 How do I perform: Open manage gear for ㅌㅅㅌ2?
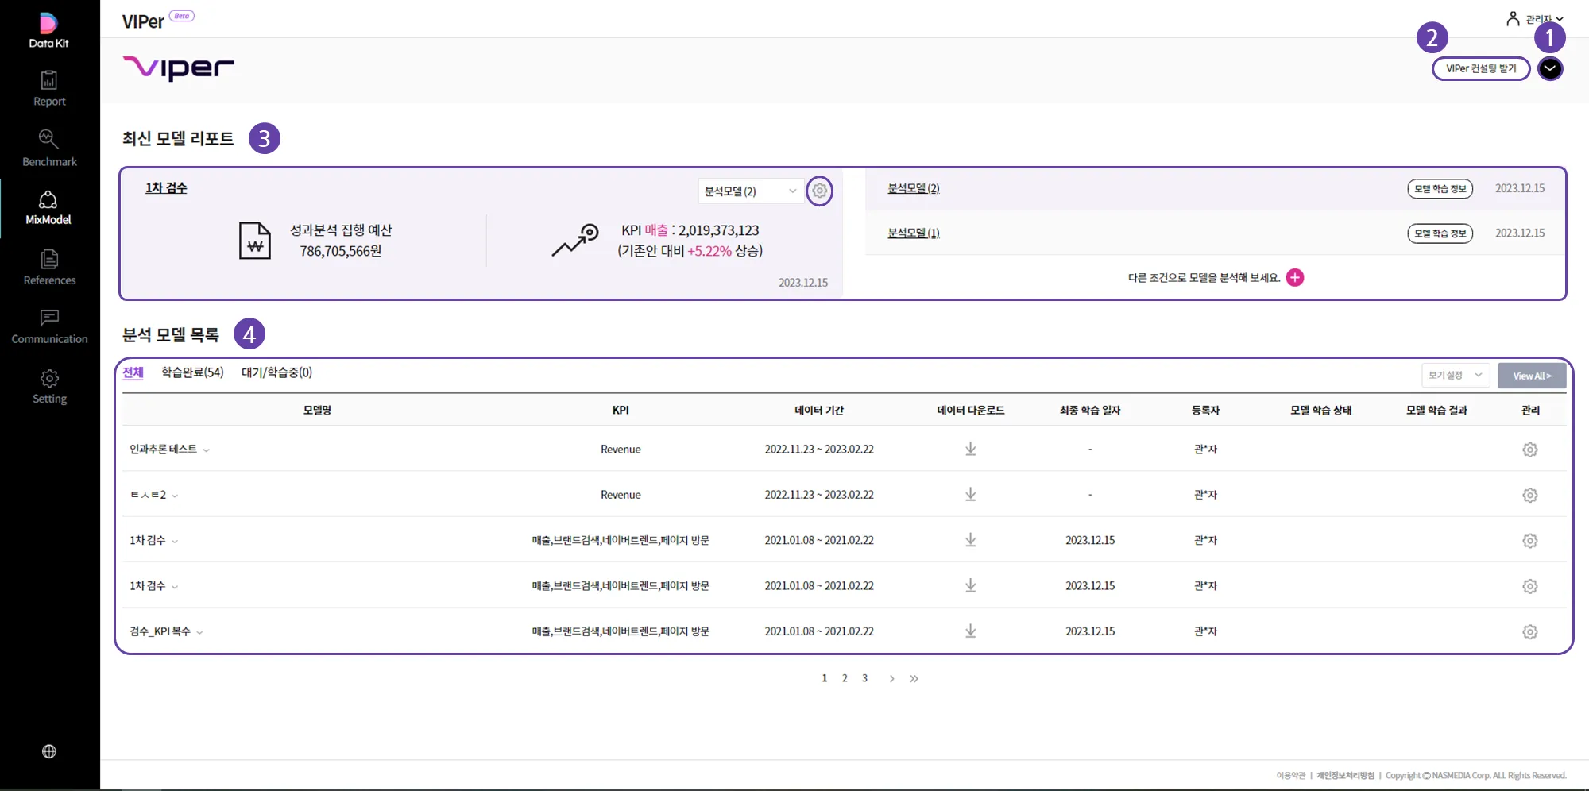pos(1530,495)
